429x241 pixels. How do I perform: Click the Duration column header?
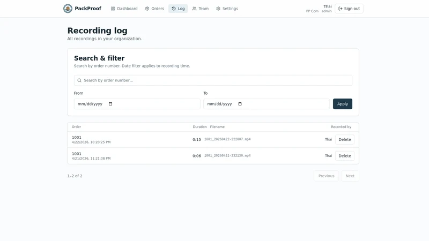199,127
